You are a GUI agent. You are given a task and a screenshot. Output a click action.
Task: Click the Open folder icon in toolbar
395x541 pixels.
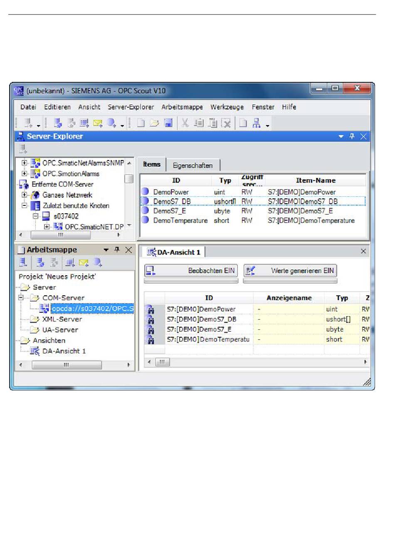coord(155,123)
